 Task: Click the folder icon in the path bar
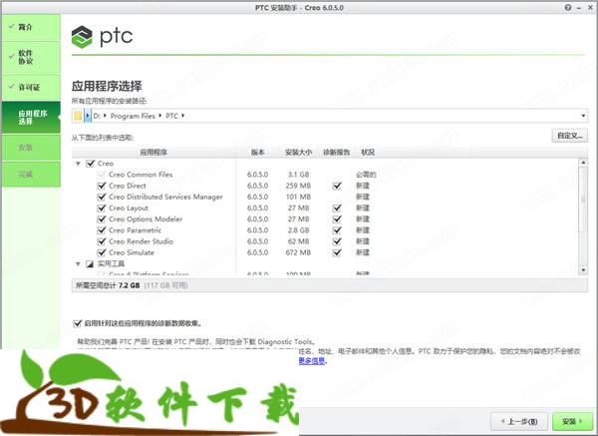78,116
